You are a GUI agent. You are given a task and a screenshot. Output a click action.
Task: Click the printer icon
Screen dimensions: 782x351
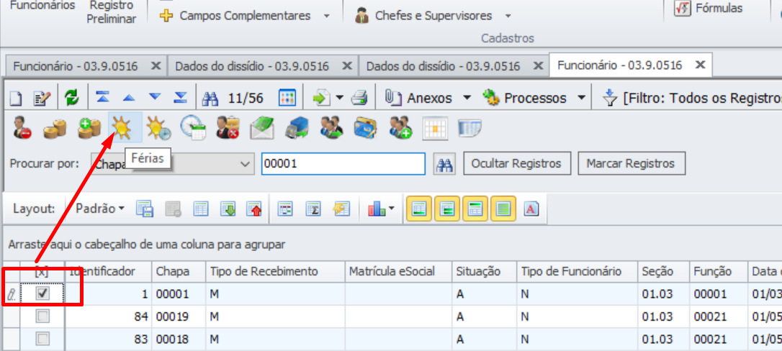pos(359,98)
